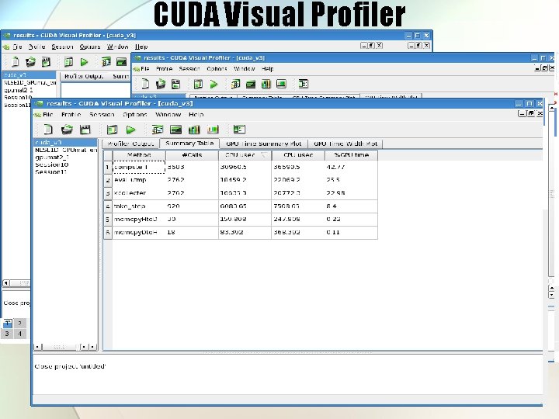Open session settings icon left of green arrow, front window
Screen dimensions: 559x419
click(112, 130)
